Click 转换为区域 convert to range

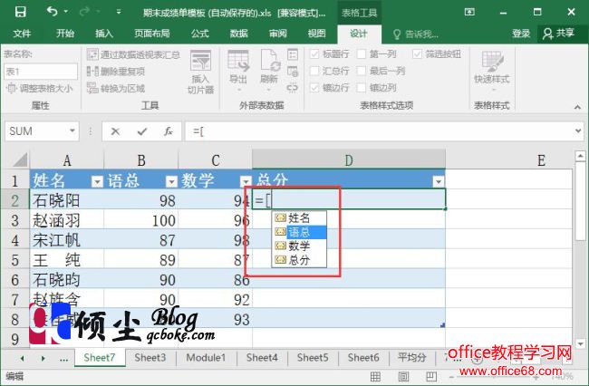click(x=116, y=88)
